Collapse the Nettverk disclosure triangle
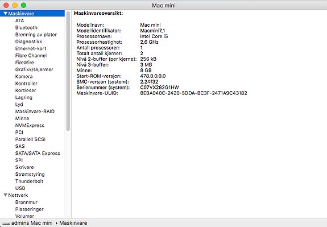This screenshot has width=327, height=227. (x=6, y=195)
